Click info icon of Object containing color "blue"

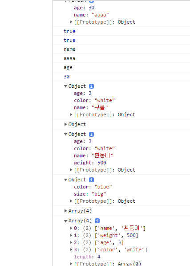coord(92,180)
